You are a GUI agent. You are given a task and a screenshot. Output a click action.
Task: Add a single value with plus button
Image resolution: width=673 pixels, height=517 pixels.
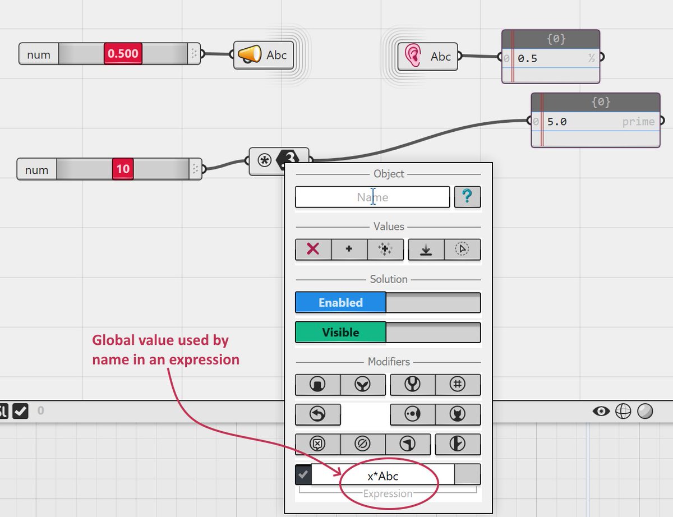[x=349, y=249]
